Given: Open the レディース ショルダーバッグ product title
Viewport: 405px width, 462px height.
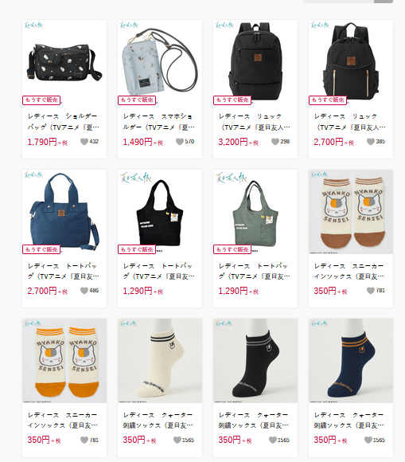Looking at the screenshot, I should coord(64,122).
